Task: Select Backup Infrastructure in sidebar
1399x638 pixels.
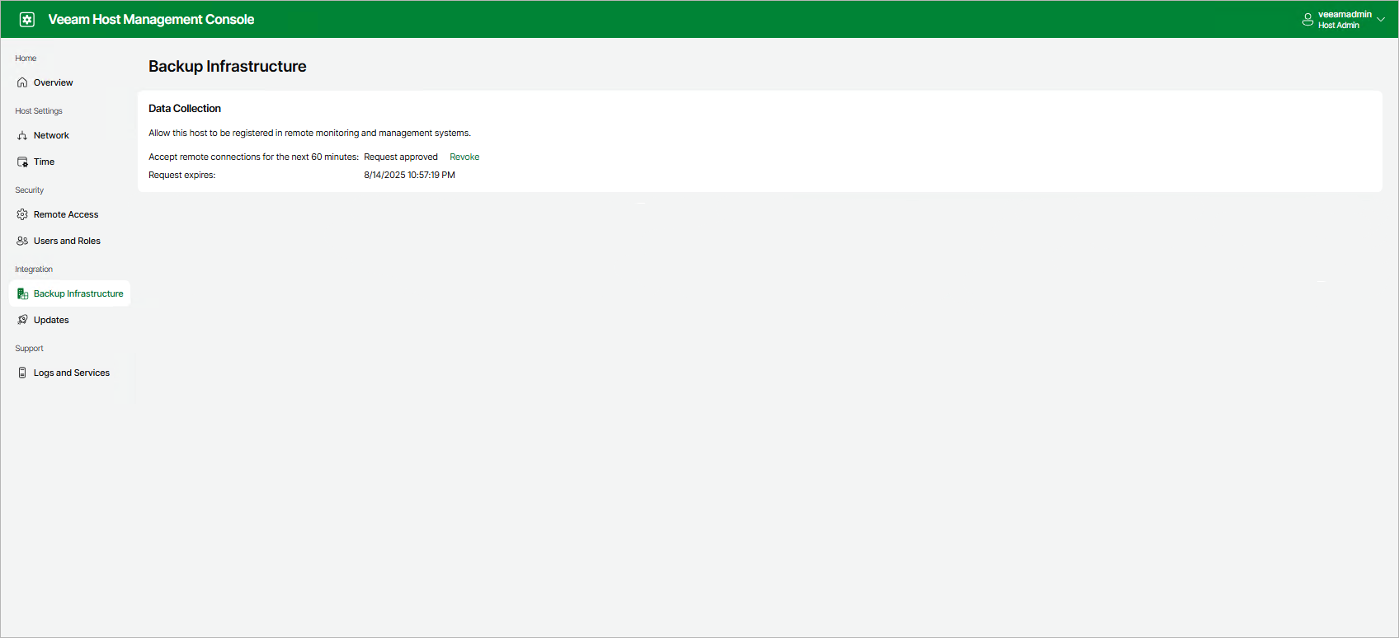Action: (x=69, y=293)
